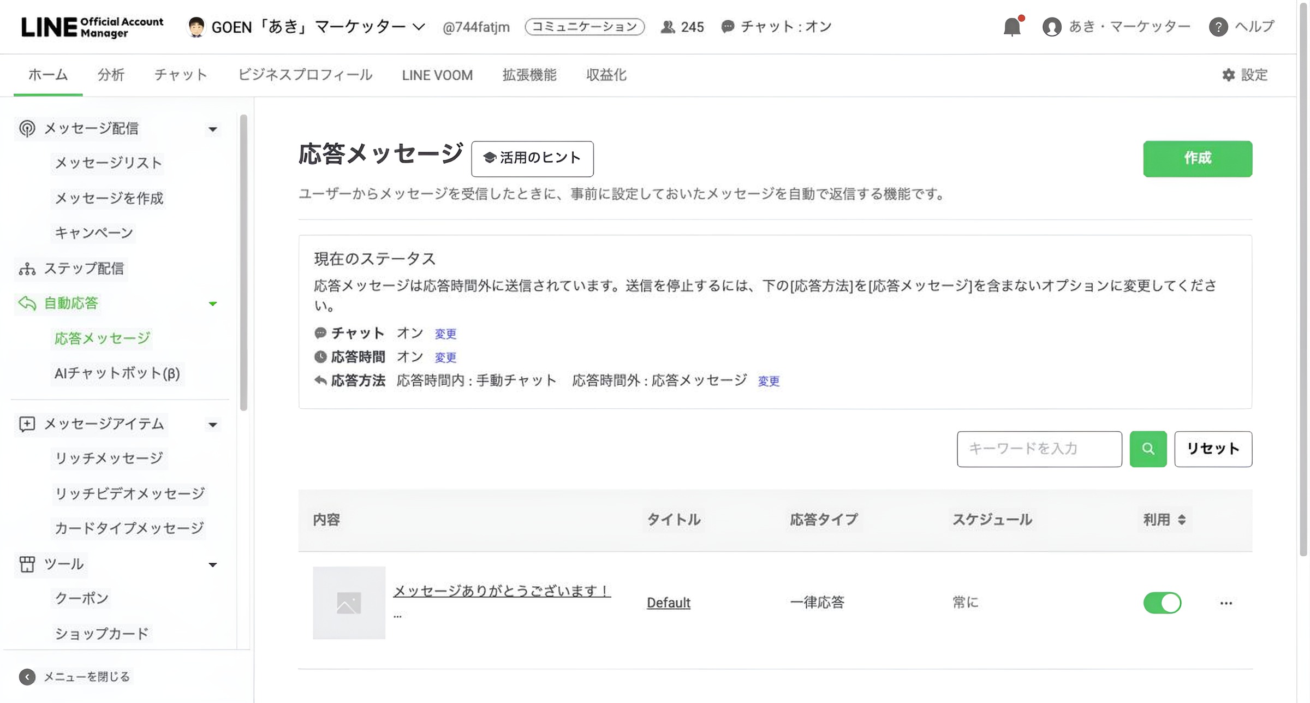1310x703 pixels.
Task: Toggle off the Default response message switch
Action: point(1162,603)
